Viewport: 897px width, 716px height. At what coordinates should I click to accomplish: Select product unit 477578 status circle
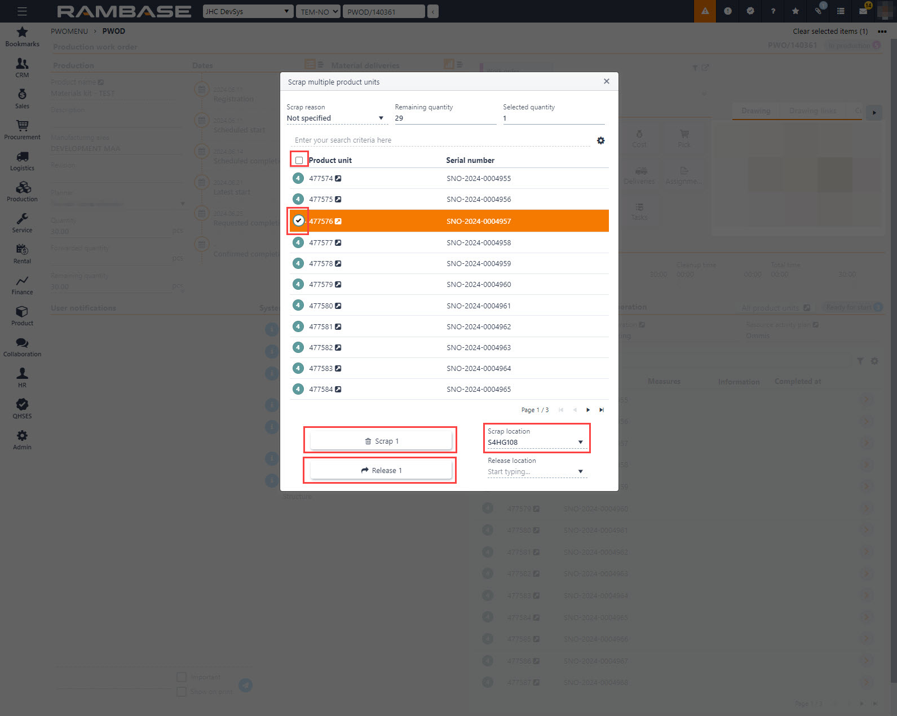[298, 263]
